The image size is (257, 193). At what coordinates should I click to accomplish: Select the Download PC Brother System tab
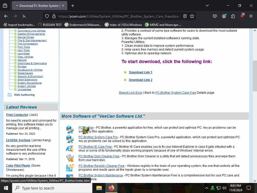click(x=39, y=6)
